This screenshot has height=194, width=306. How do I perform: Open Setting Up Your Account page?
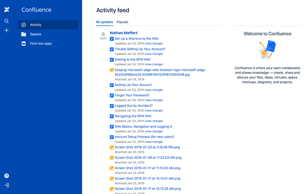(x=133, y=85)
